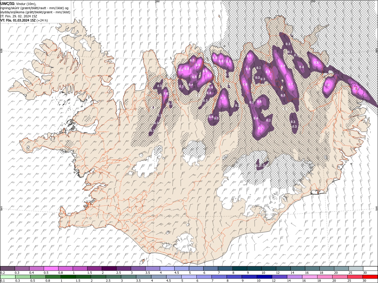This screenshot has height=283, width=378.
Task: Click the 20W longitude label
Action: coord(157,1)
